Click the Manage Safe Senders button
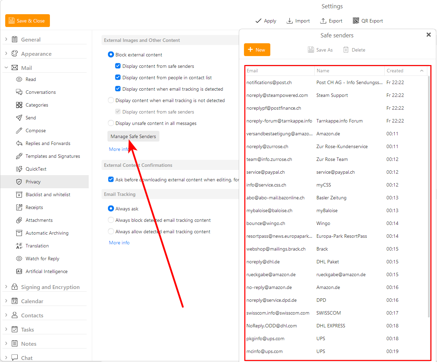Viewport: 437px width, 362px height. [x=133, y=136]
